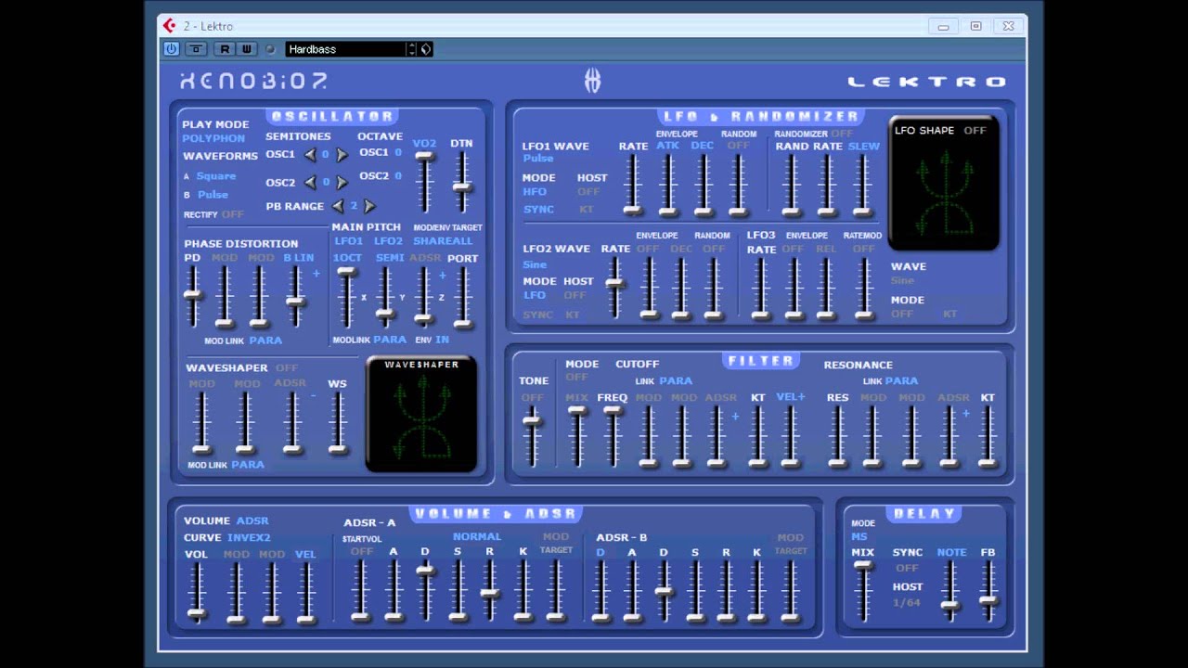The height and width of the screenshot is (668, 1188).
Task: Decrease OSC1 semitones with left arrow
Action: [x=310, y=155]
